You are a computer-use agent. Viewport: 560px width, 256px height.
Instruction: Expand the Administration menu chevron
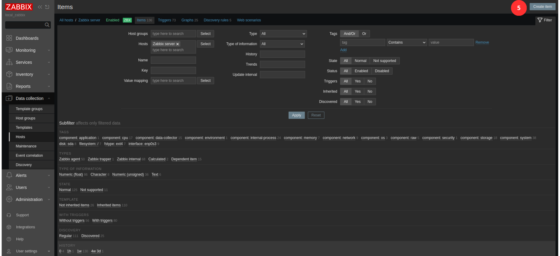pyautogui.click(x=49, y=200)
